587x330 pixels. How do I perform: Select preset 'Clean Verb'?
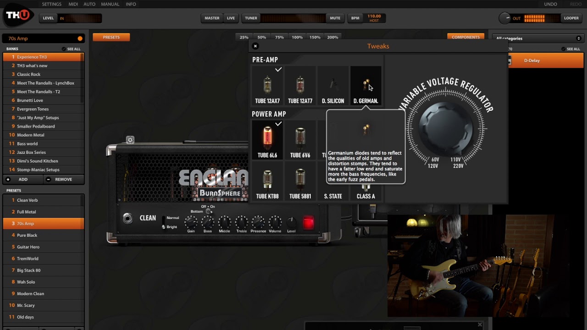click(x=42, y=200)
